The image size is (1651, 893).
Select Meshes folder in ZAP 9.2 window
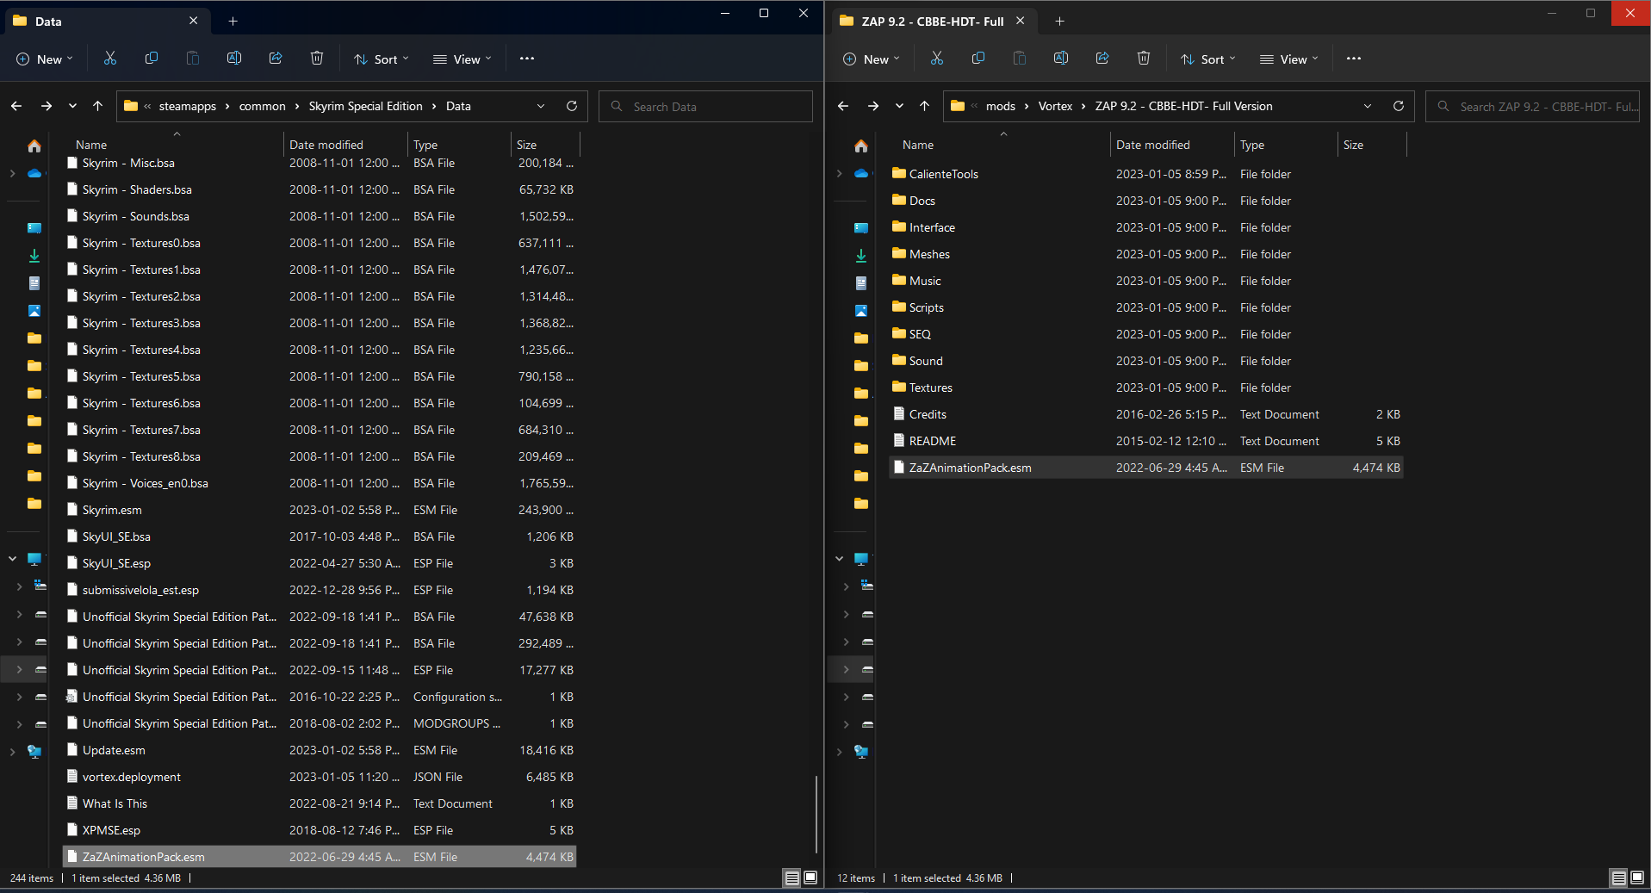[1146, 254]
